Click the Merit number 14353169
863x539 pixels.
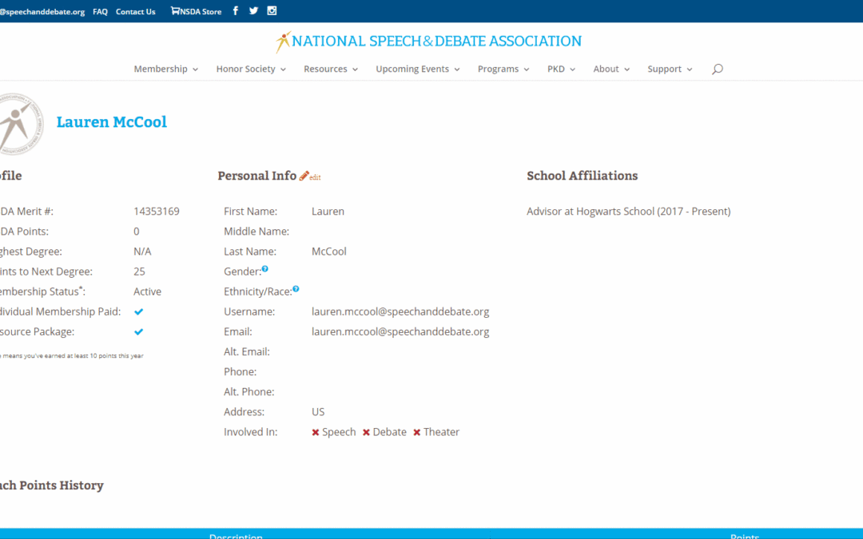pos(157,211)
